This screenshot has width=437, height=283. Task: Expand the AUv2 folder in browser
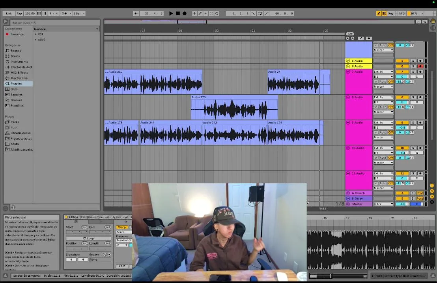[x=35, y=40]
